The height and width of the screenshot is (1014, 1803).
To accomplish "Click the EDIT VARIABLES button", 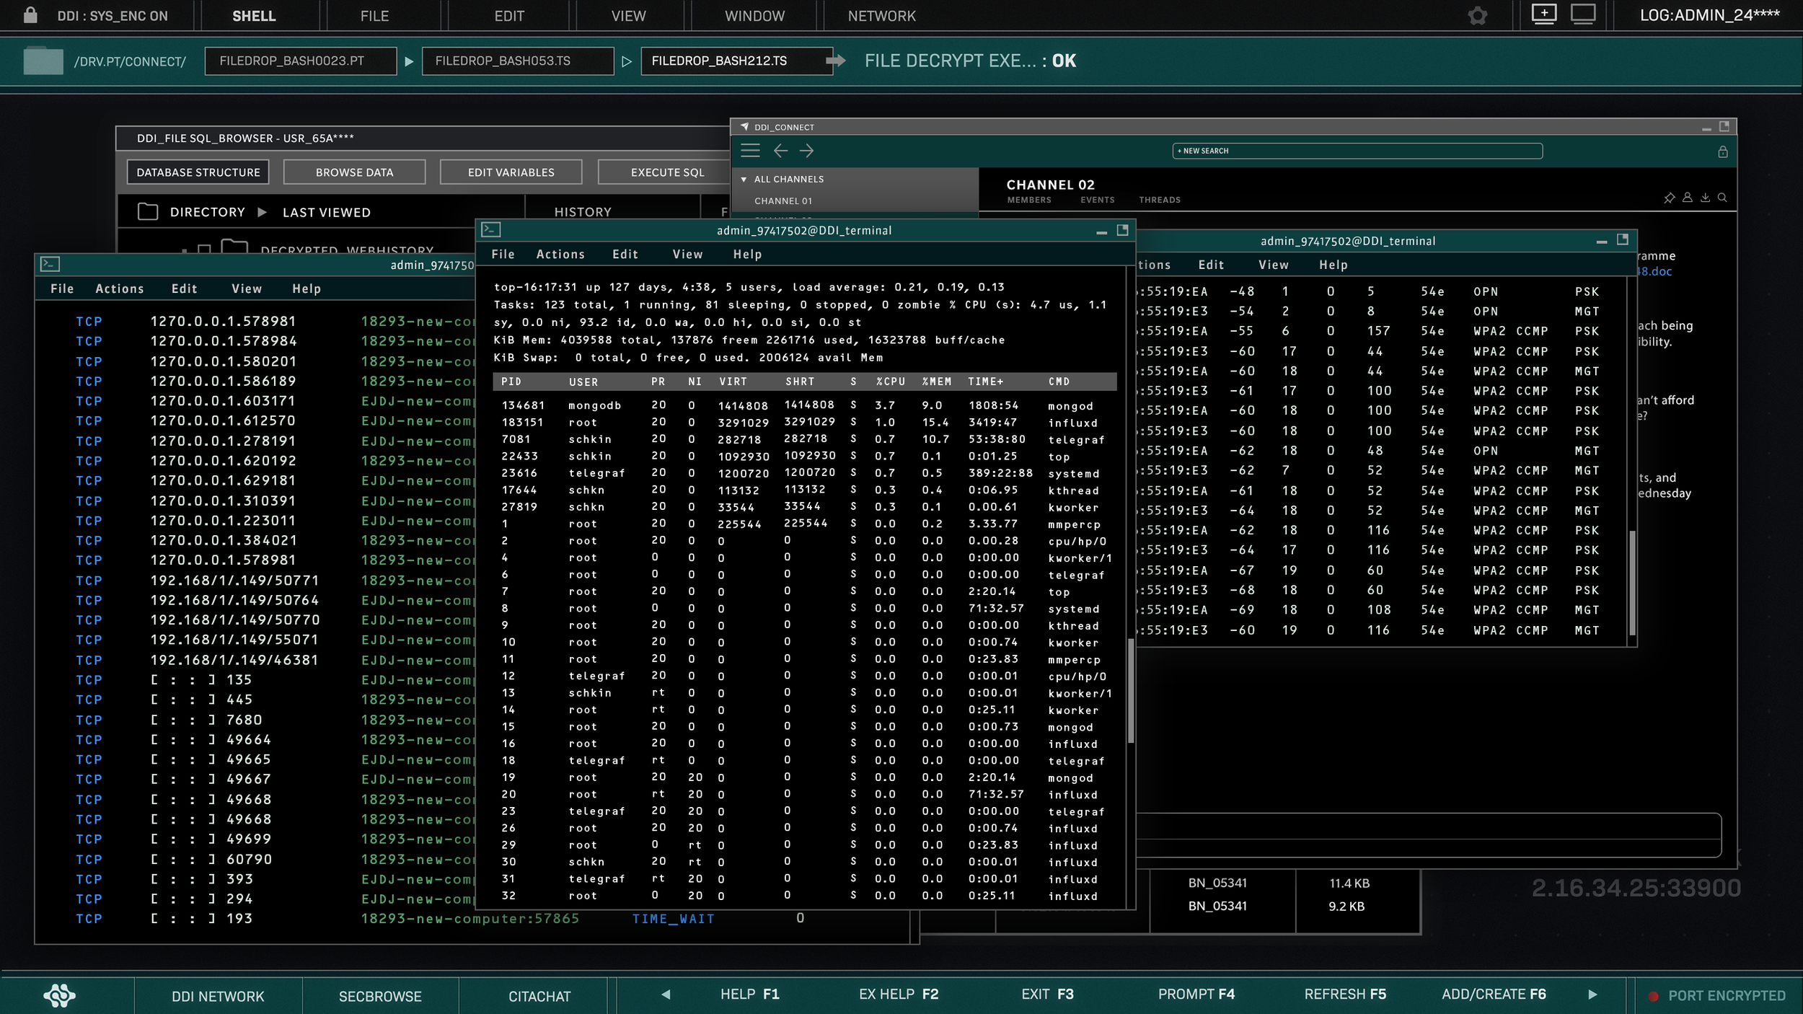I will coord(511,172).
